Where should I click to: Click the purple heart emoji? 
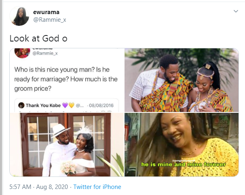[x=65, y=106]
